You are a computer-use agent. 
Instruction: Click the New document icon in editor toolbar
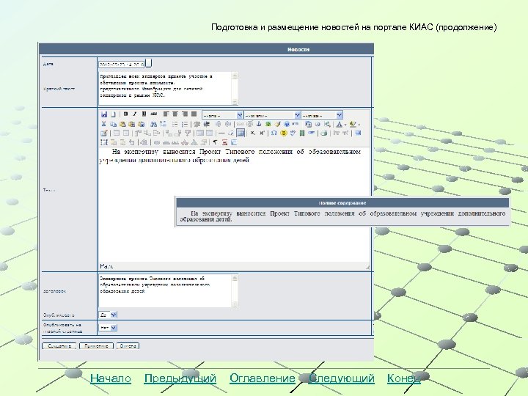[x=113, y=114]
